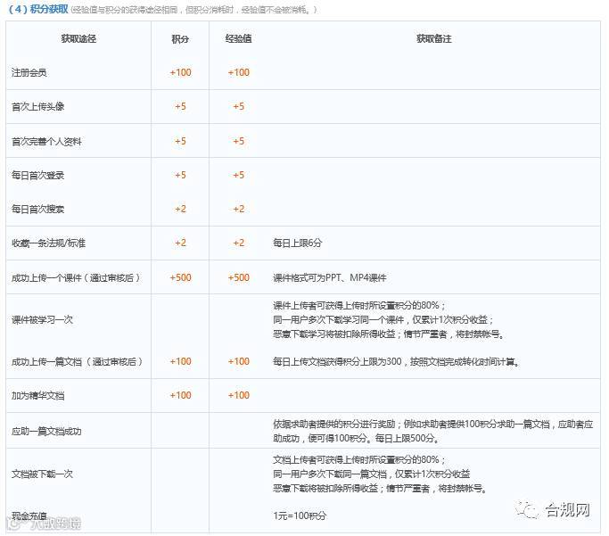Click the +100 积分 value for 注册会员
The width and height of the screenshot is (609, 536).
[180, 72]
